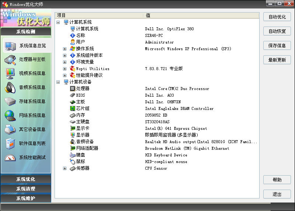Viewport: 295px width, 211px height.
Task: Select the 视频系统信息 monitor icon
Action: tap(10, 73)
